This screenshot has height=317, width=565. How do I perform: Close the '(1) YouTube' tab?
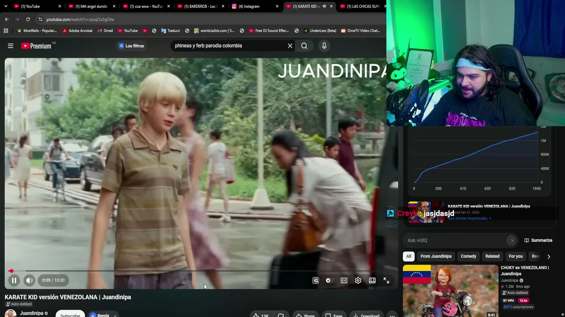point(60,7)
